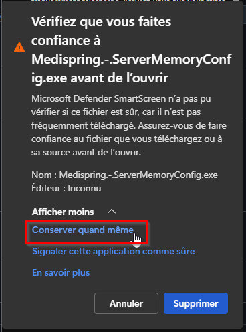Click the Medispring.-.ServerMemoryConf filename in heading
This screenshot has height=332, width=246.
tap(132, 60)
